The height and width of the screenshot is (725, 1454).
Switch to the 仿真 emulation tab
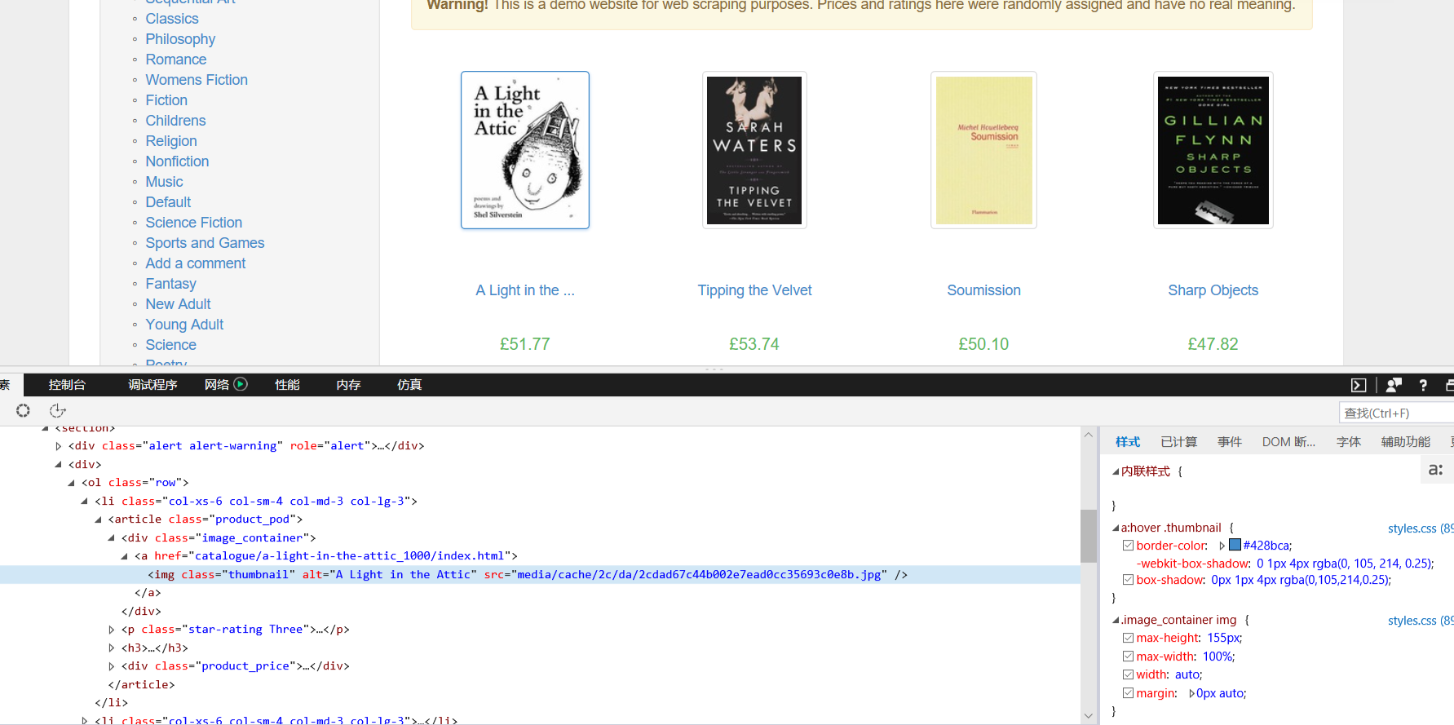(x=409, y=385)
